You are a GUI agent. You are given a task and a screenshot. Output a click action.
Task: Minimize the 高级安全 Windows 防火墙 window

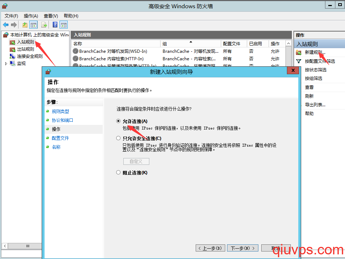pyautogui.click(x=330, y=5)
